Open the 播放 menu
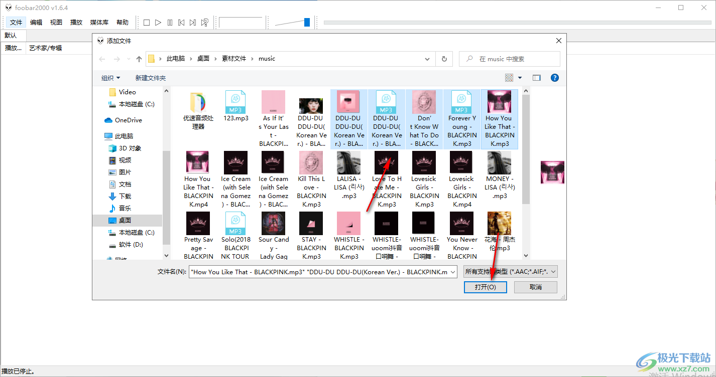 click(x=76, y=23)
